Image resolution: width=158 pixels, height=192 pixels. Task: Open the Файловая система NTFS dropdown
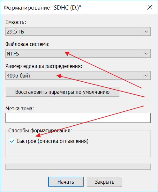(x=78, y=54)
